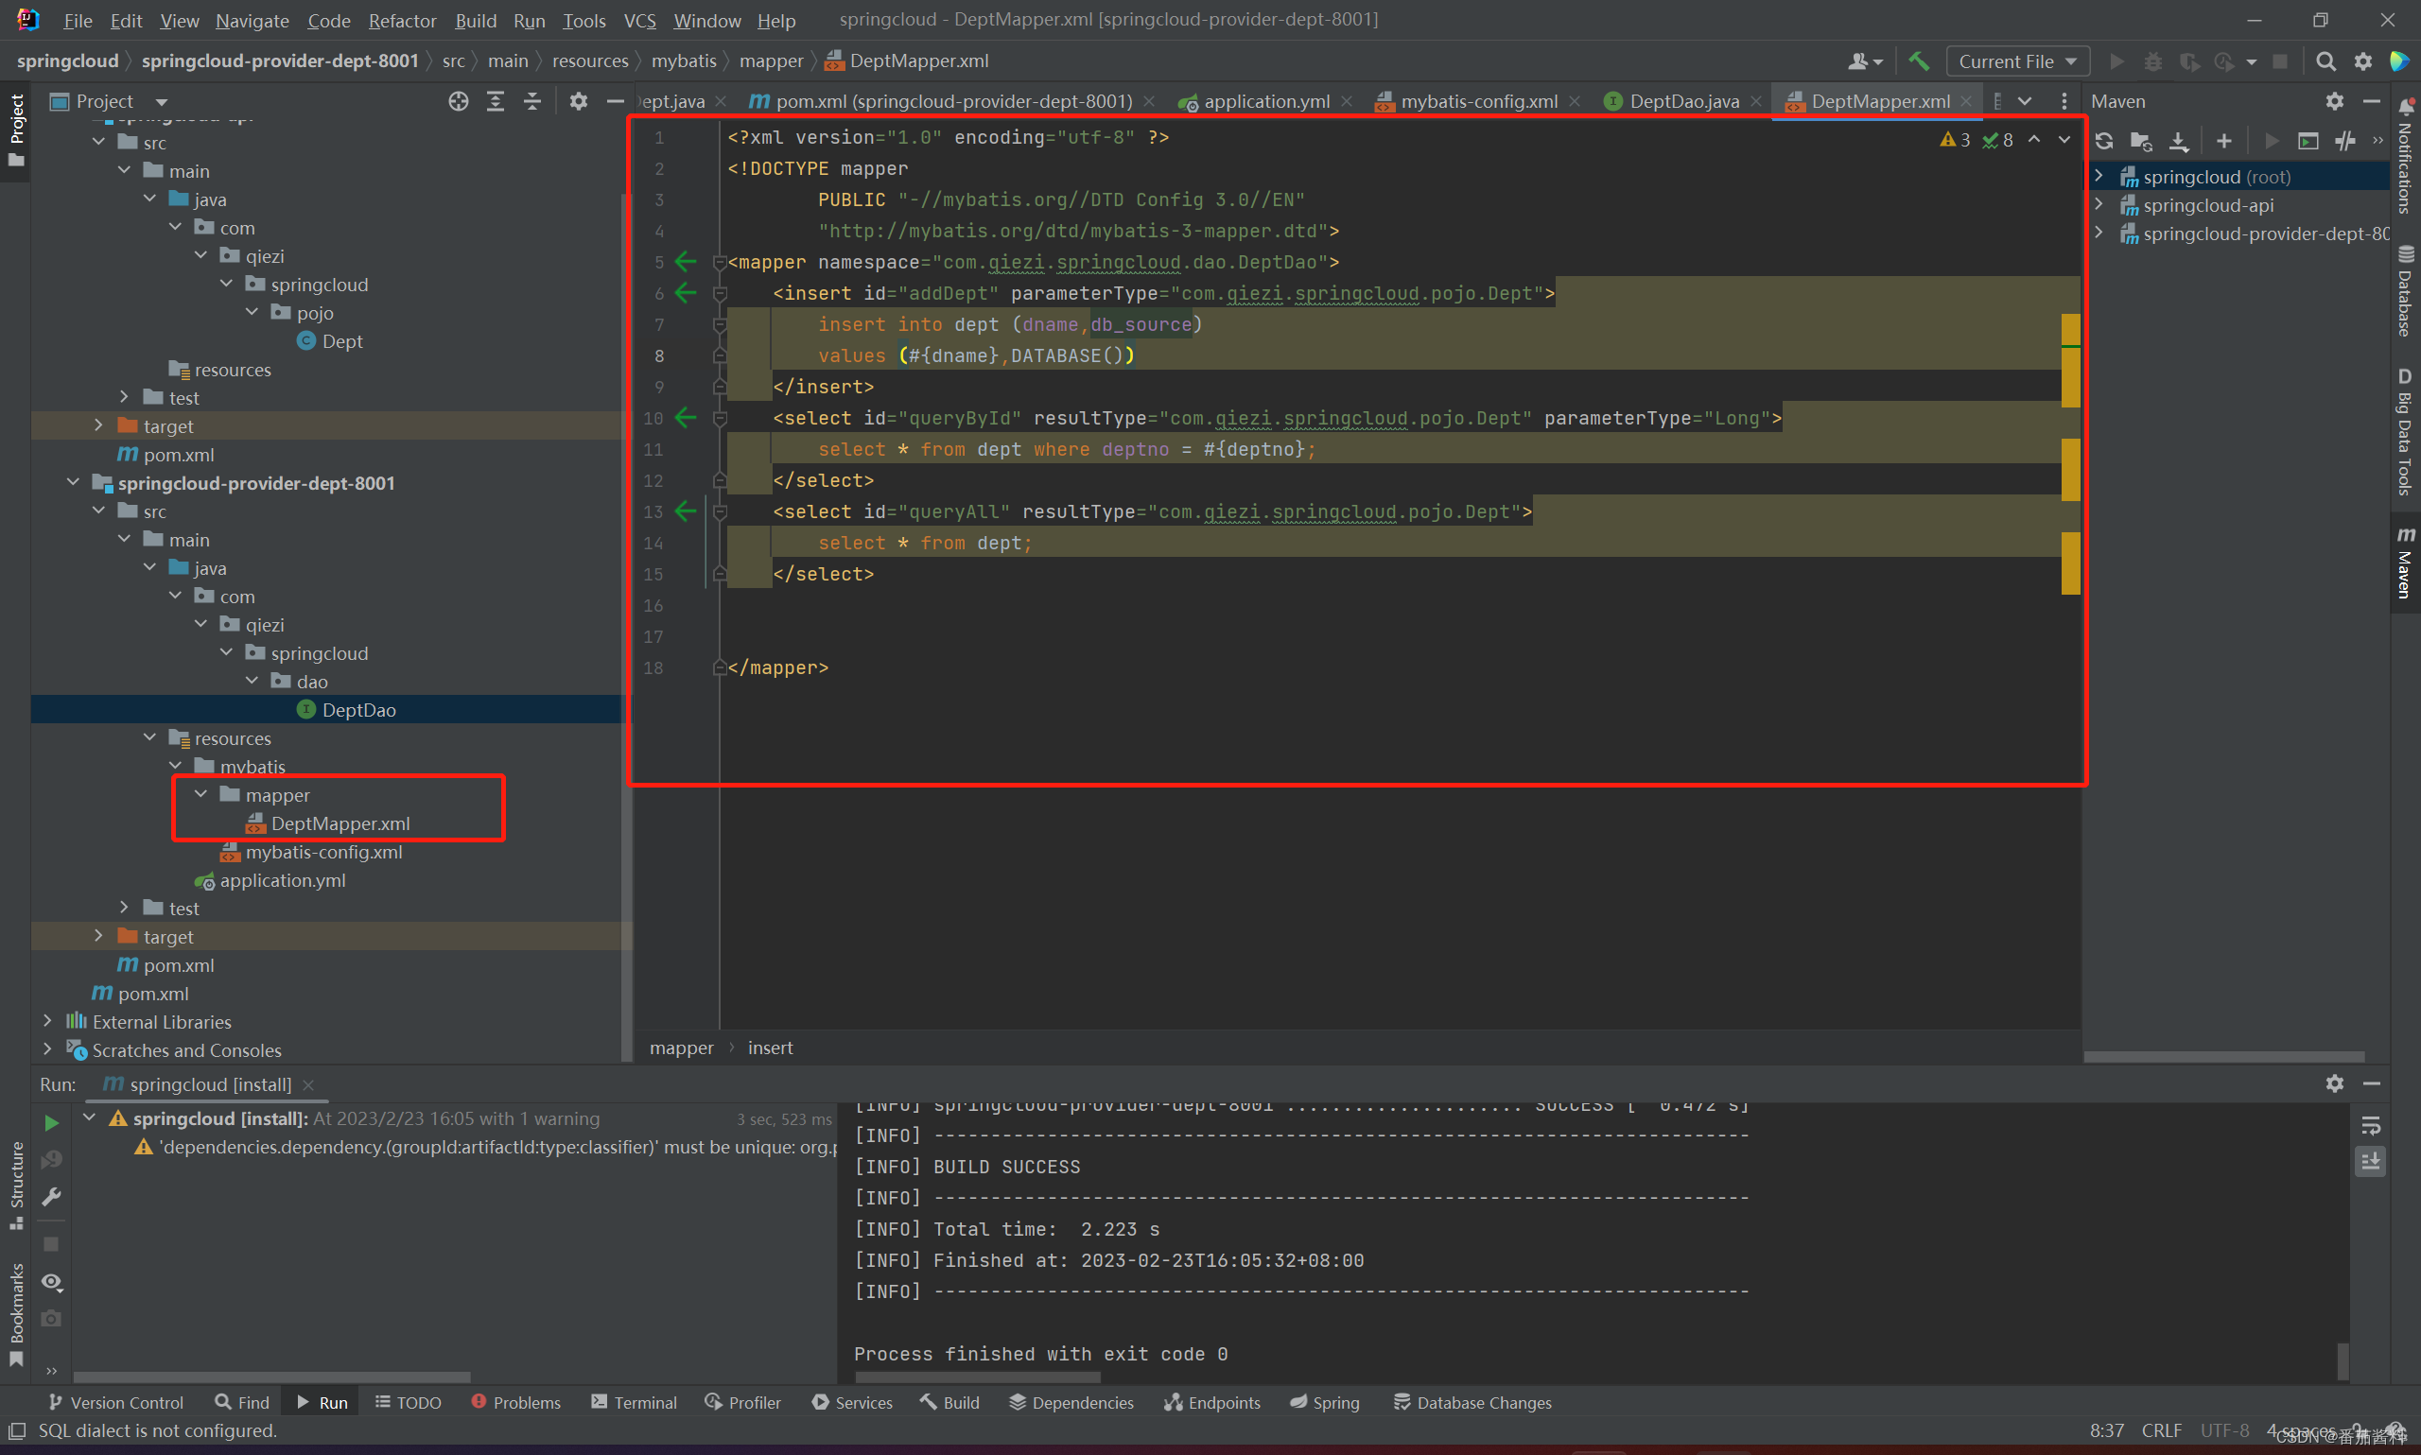Toggle the Run view eye icon
The image size is (2421, 1455).
coord(51,1281)
